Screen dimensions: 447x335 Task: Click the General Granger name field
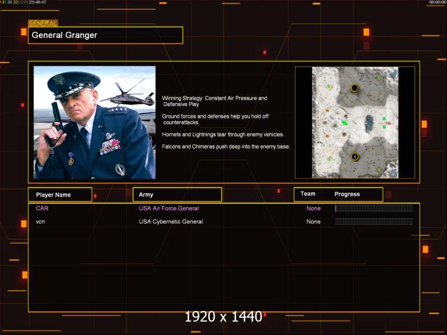(106, 35)
